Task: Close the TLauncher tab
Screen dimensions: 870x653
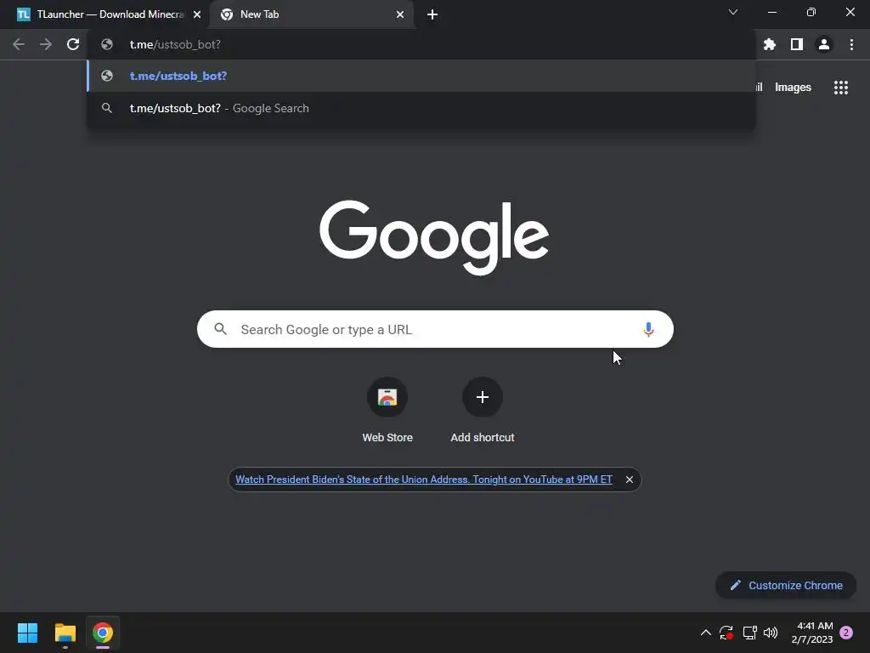Action: (197, 14)
